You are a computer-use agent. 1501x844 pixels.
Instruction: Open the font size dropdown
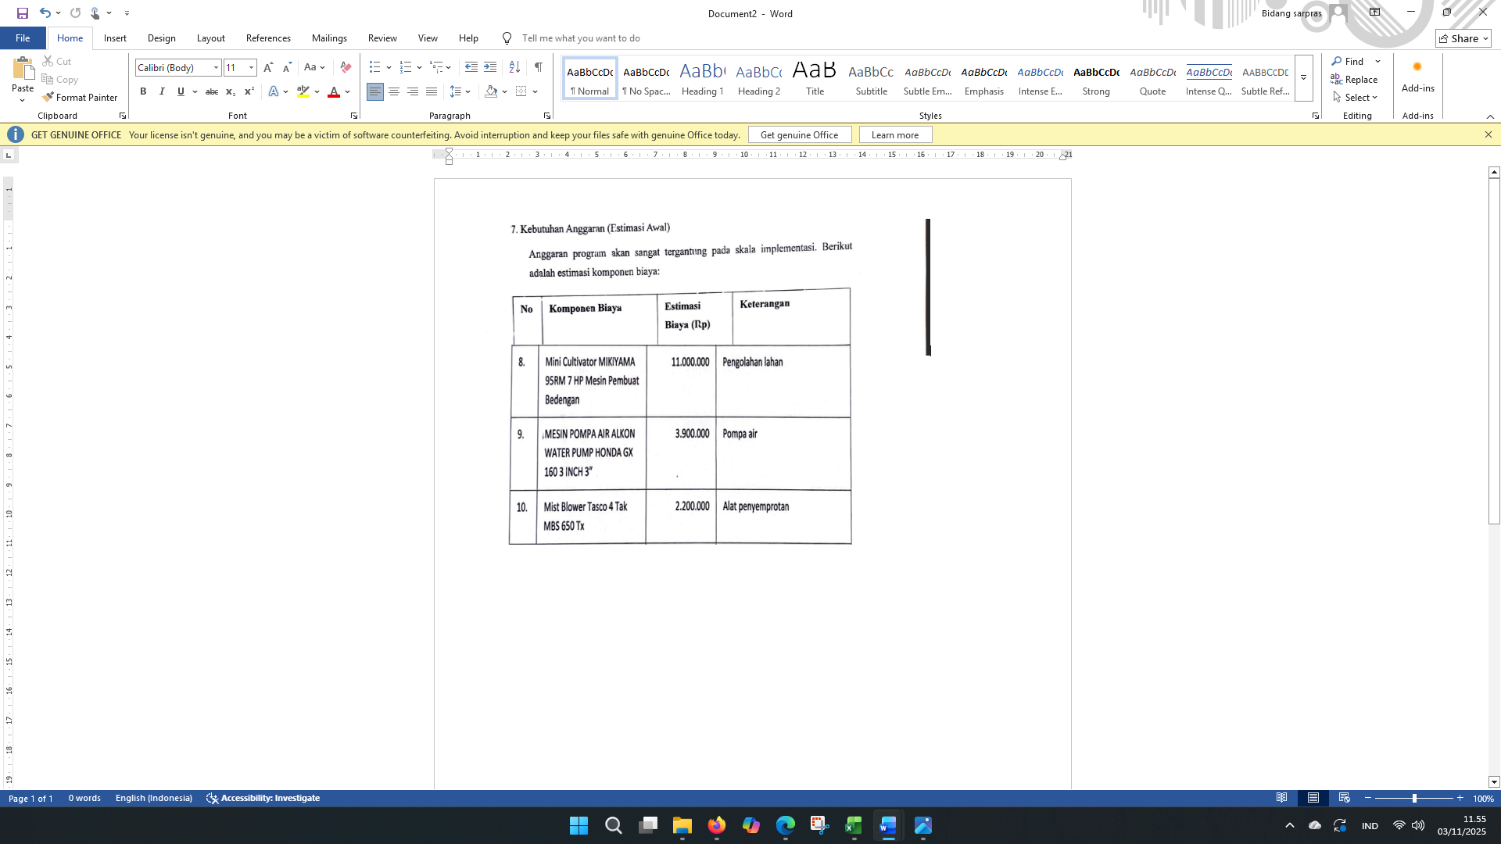pos(251,68)
